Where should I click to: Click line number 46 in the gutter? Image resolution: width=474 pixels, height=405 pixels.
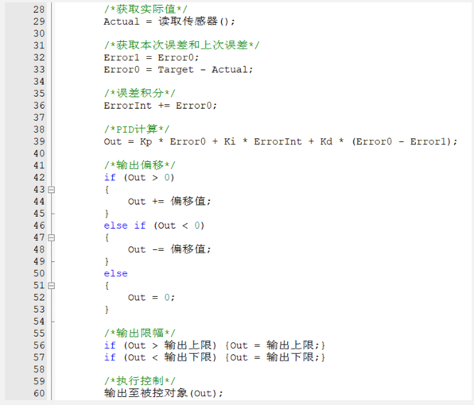pos(39,226)
